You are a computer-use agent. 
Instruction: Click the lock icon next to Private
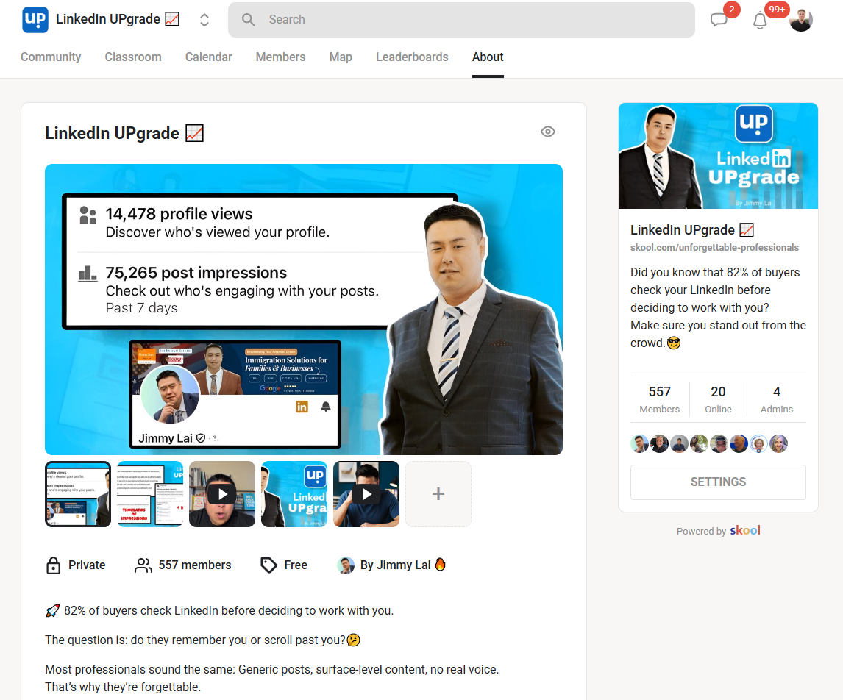(x=52, y=565)
